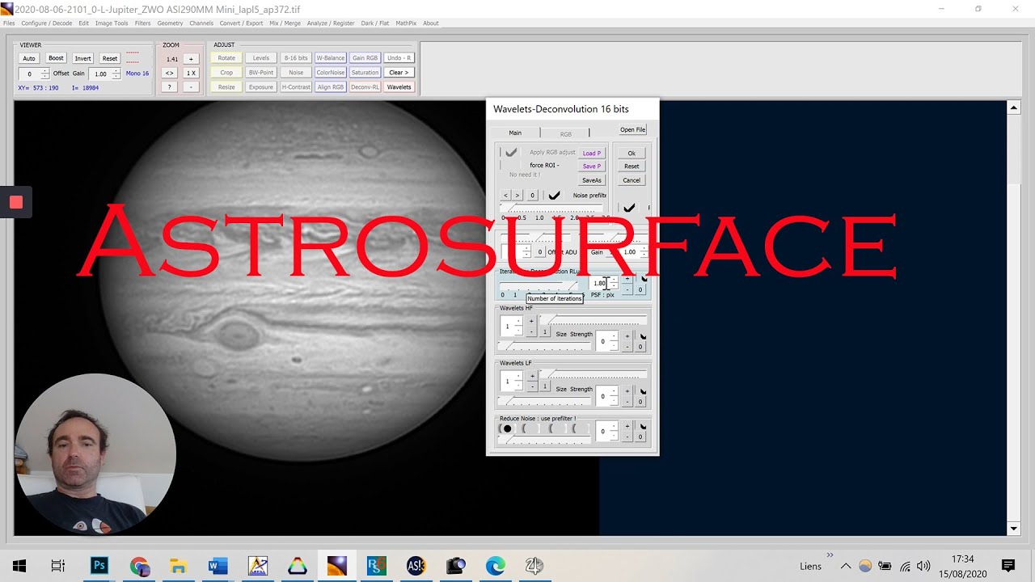Open the notification center icon
Screen dimensions: 1035x582
click(x=1008, y=566)
